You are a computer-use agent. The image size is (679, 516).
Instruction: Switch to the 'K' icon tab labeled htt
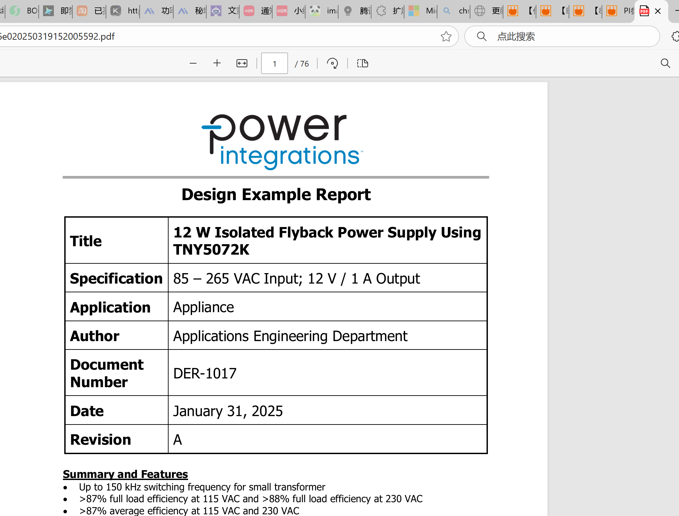124,11
